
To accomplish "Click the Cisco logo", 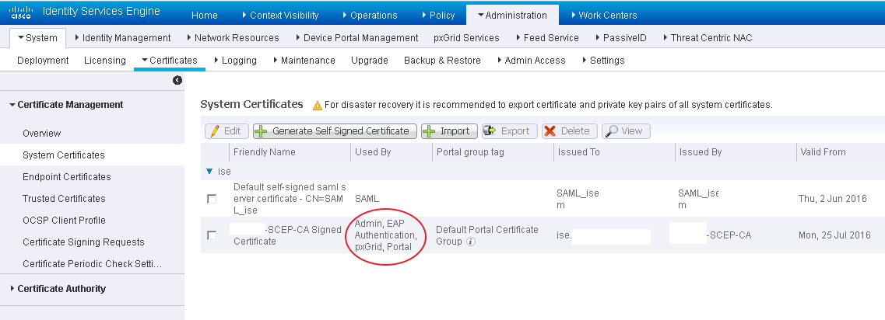I will 21,12.
